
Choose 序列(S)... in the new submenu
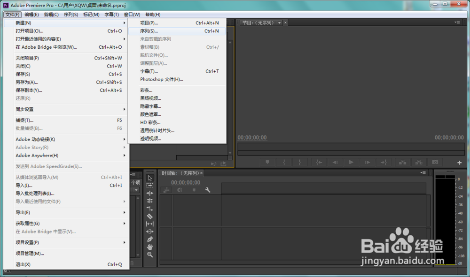pos(177,31)
